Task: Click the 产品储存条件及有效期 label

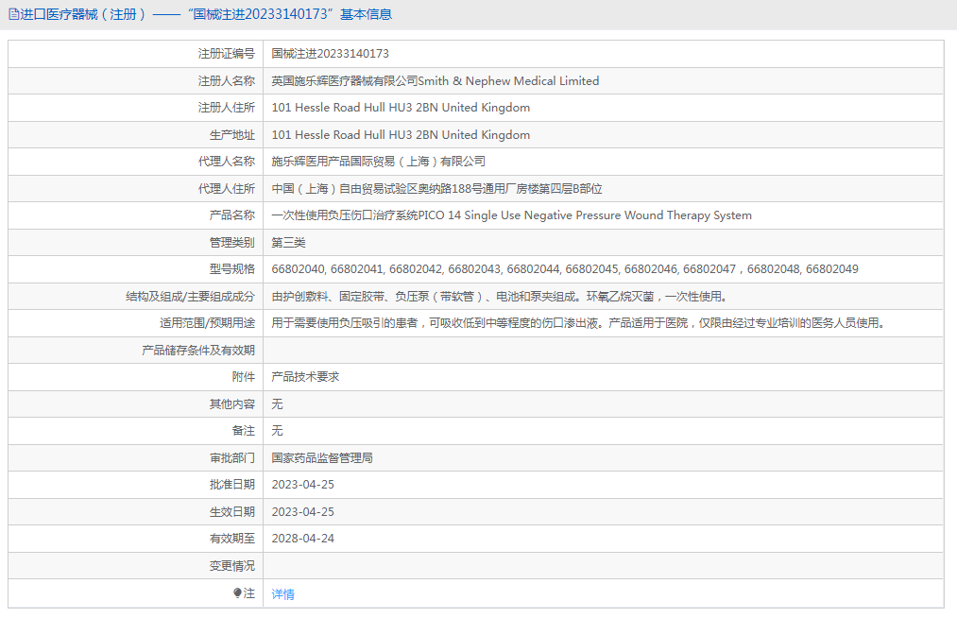Action: tap(198, 350)
